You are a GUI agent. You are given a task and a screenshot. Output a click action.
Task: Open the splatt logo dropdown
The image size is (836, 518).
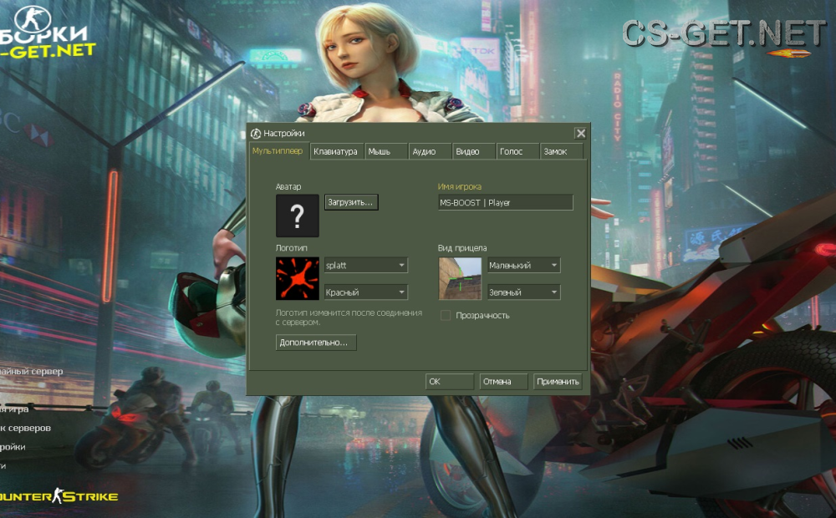pos(364,264)
